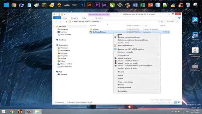Open HORARIO.jpg desktop file
The width and height of the screenshot is (202, 114).
point(195,68)
